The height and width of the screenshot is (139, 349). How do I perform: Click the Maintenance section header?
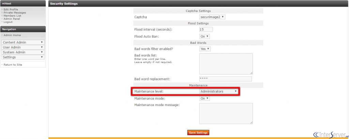(198, 85)
